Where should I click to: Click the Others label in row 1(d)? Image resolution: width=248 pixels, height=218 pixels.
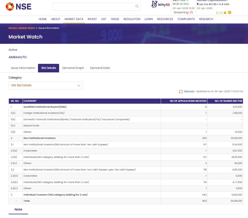27,132
